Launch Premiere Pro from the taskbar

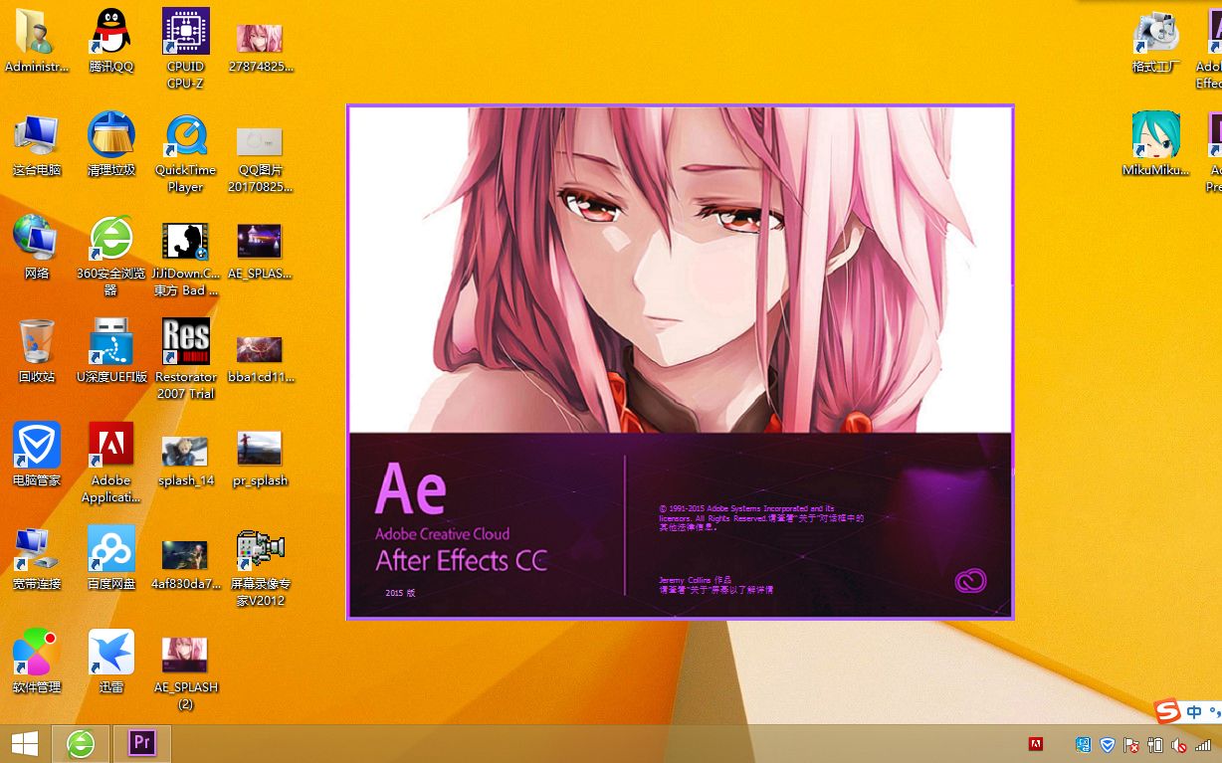tap(141, 743)
